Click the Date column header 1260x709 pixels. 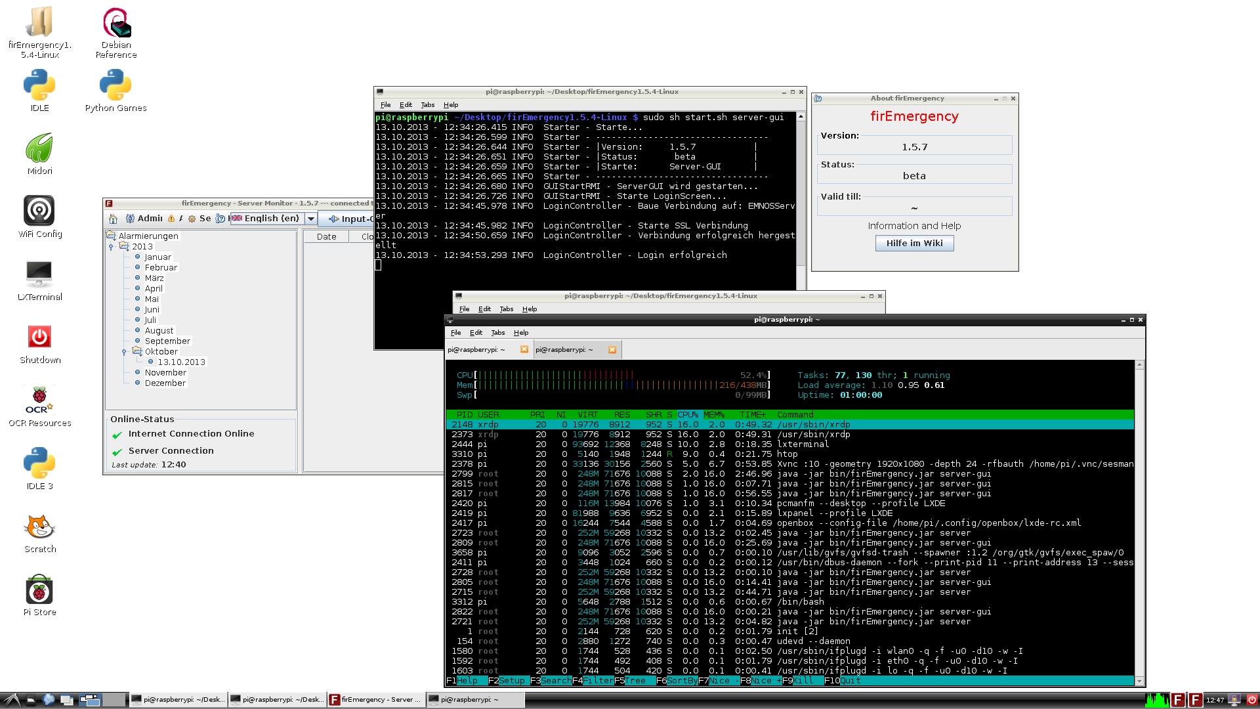(326, 237)
